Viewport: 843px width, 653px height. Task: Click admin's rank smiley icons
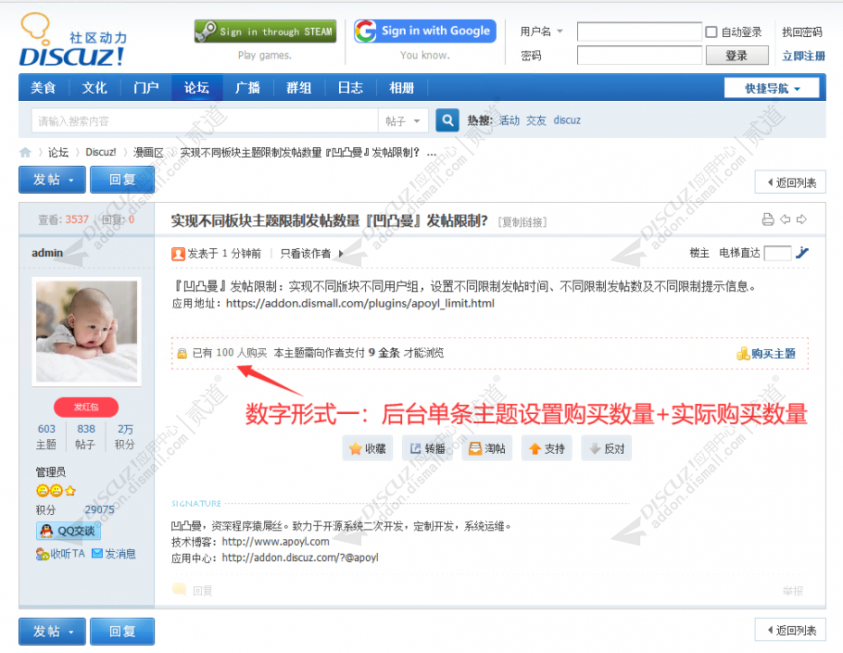tap(56, 490)
